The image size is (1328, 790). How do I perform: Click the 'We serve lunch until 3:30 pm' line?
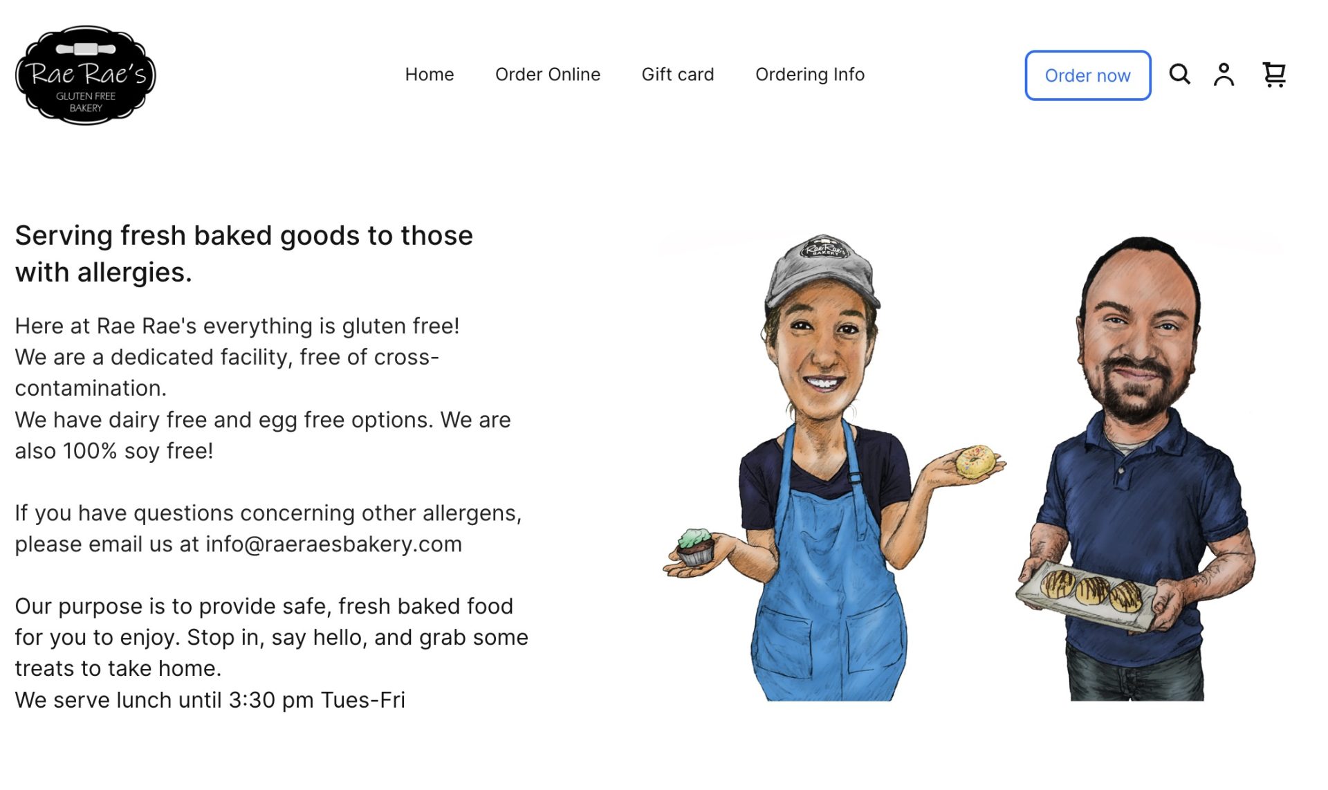click(x=210, y=700)
